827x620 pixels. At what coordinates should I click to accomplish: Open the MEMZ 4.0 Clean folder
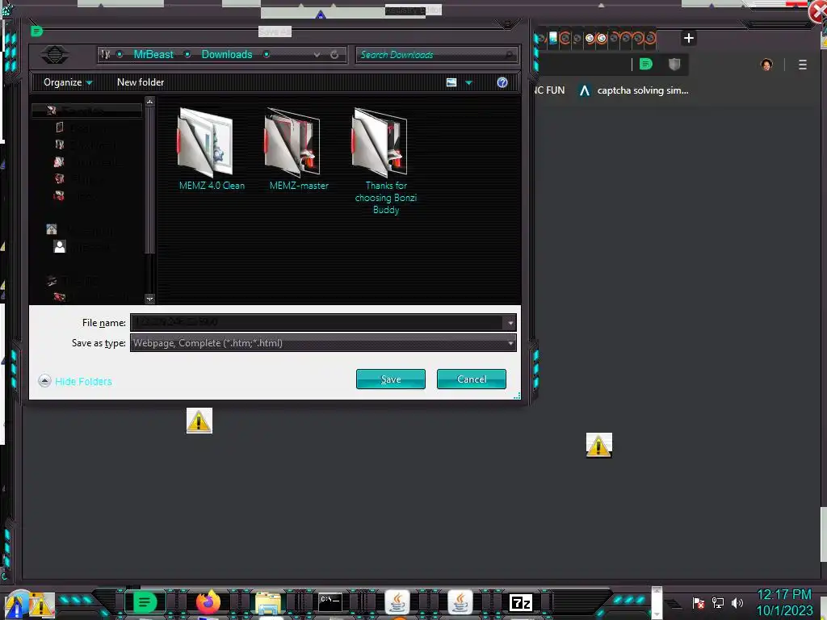point(211,149)
